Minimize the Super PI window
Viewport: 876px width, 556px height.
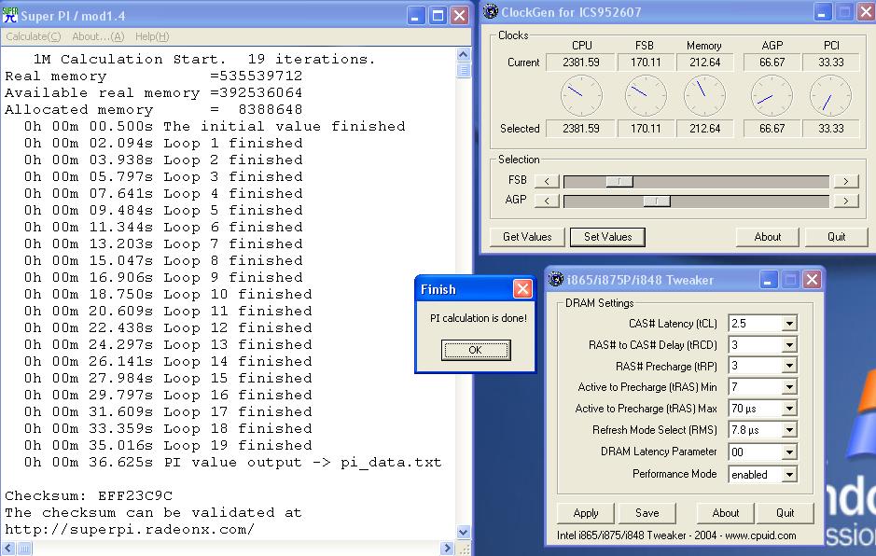(415, 16)
